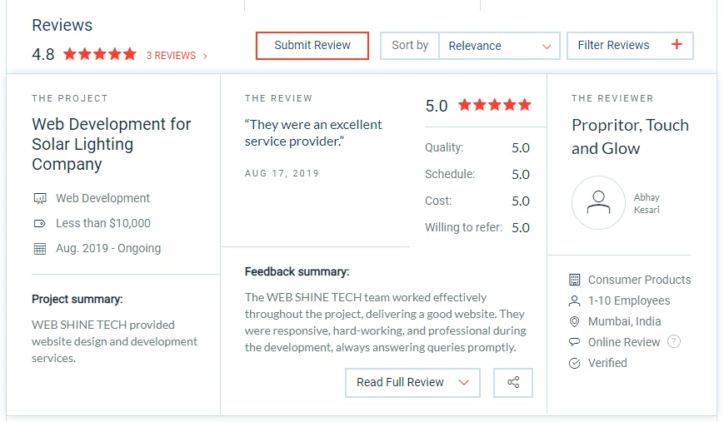Click the Online Review help question icon

[x=674, y=342]
